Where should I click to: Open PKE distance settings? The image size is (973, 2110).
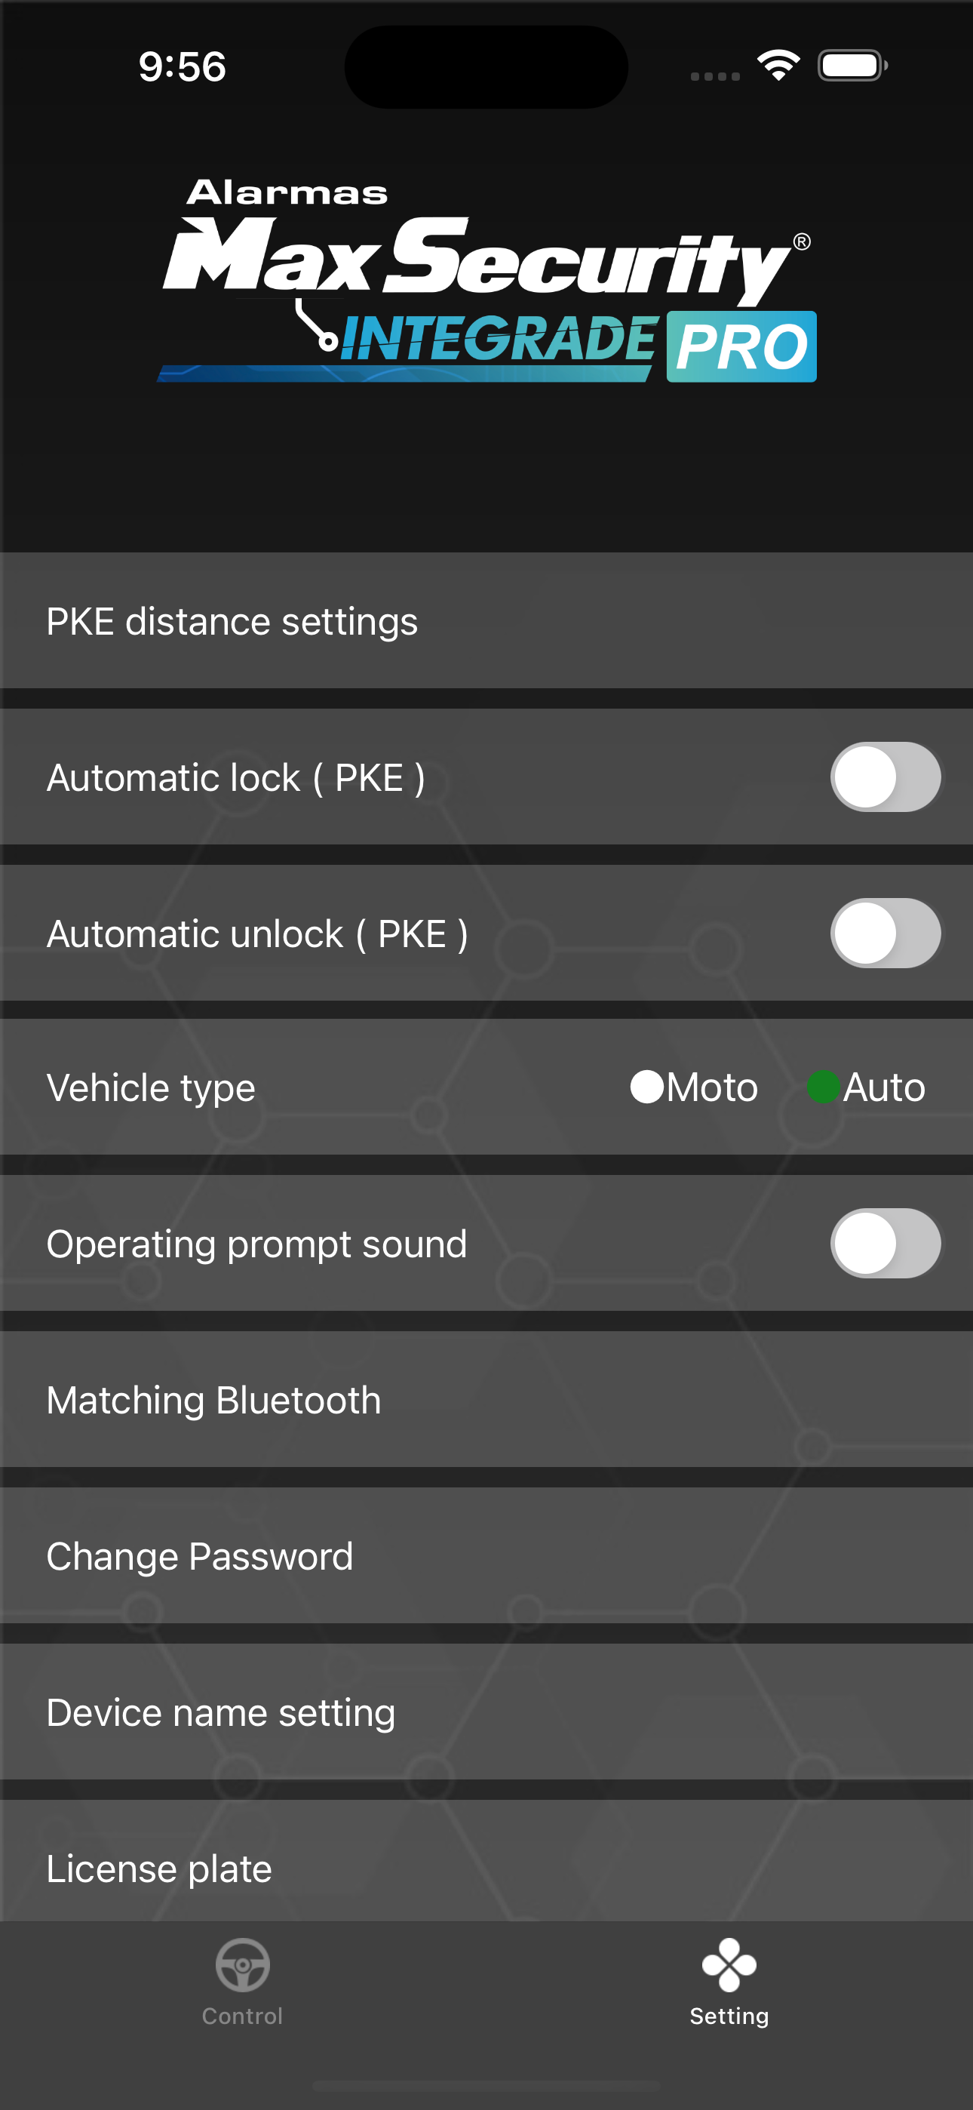pos(487,620)
